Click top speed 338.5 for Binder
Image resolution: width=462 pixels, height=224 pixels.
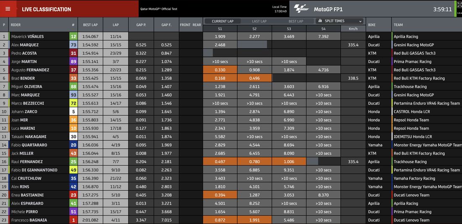(x=353, y=79)
